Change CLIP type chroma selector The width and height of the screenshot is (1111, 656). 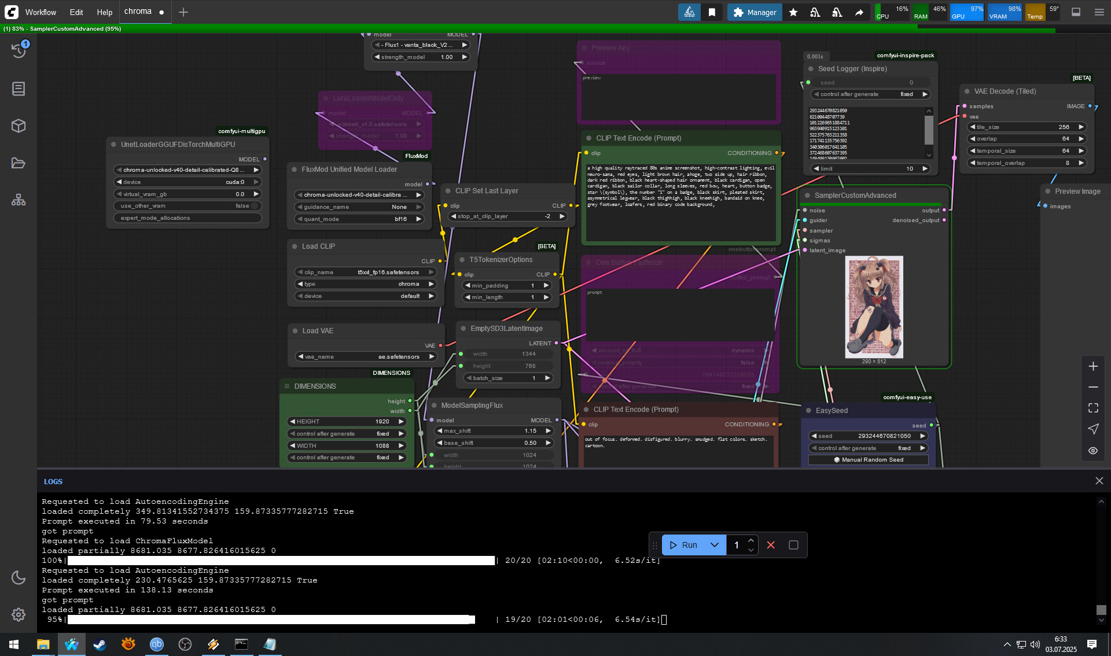366,284
